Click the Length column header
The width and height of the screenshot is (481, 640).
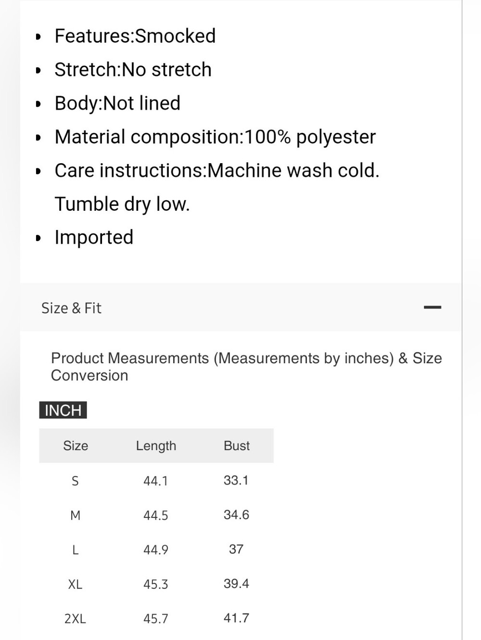[x=156, y=446]
